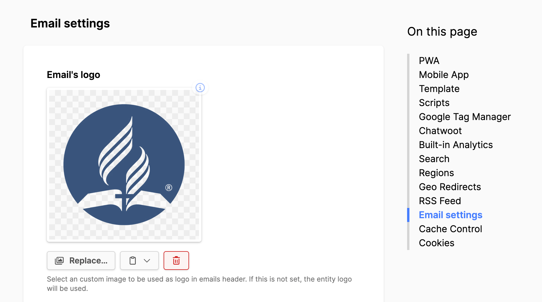Navigate to the Cache Control section
Viewport: 542px width, 302px height.
tap(450, 229)
